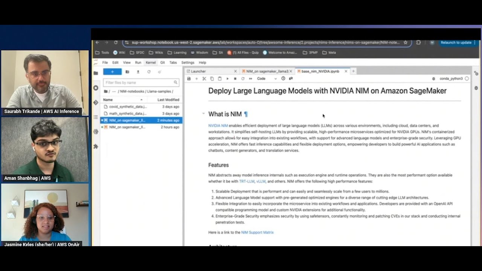Open the Running Terminals and Kernels sidebar
This screenshot has width=482, height=271.
pos(96,88)
